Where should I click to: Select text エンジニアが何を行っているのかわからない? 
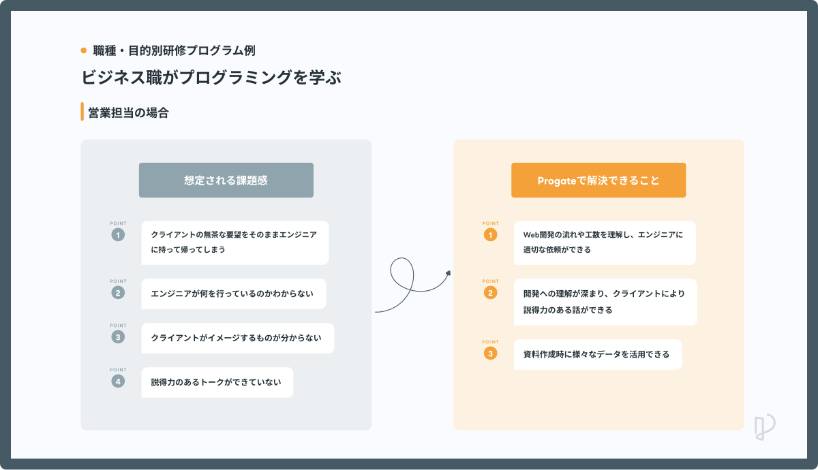pos(232,294)
